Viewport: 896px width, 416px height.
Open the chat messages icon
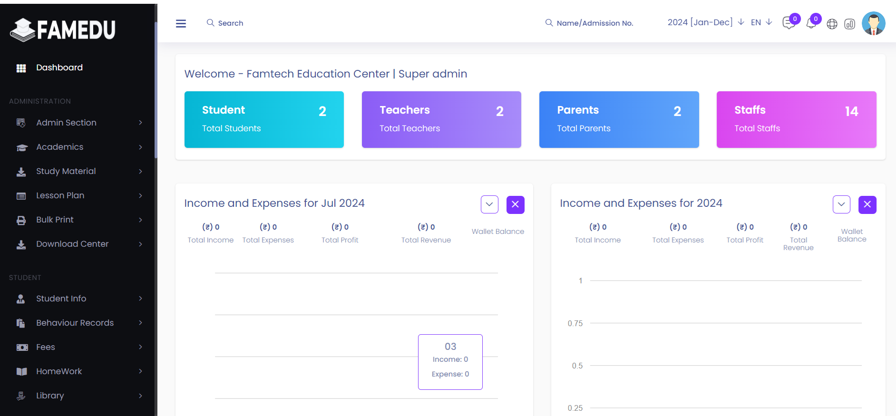pos(789,23)
